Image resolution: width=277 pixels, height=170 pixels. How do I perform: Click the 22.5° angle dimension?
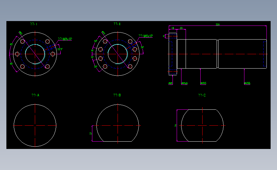[x=60, y=49]
